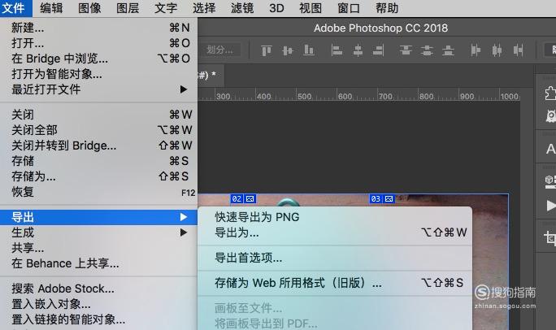Screen dimensions: 556x330
Task: Click distribute left edges icon
Action: [476, 50]
